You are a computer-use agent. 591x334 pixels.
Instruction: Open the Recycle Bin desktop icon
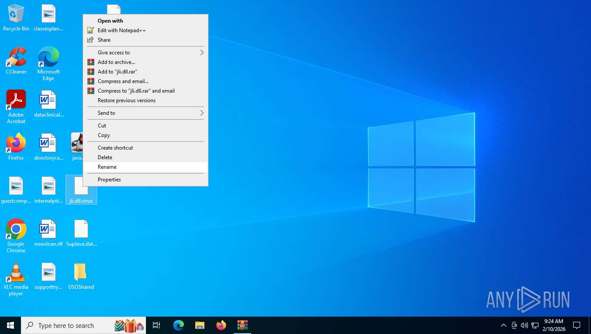(16, 18)
